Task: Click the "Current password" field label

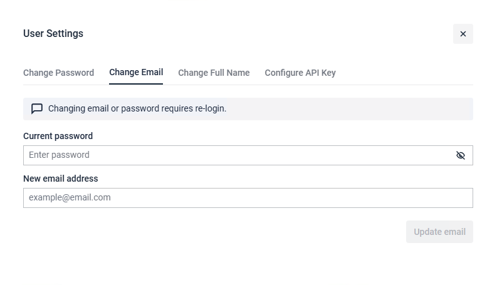Action: click(x=58, y=136)
